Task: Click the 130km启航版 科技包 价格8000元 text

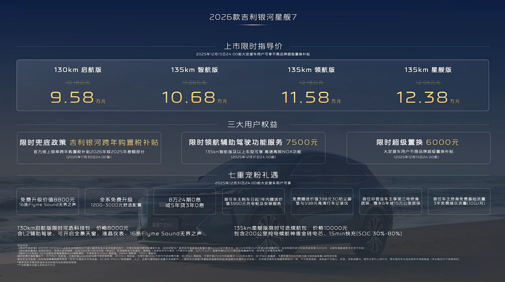Action: click(72, 228)
